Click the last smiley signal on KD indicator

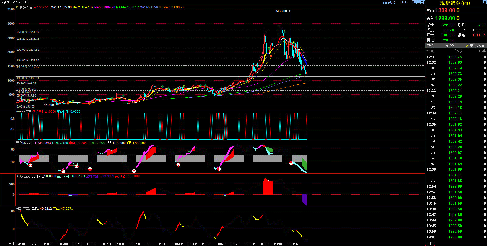pos(291,163)
